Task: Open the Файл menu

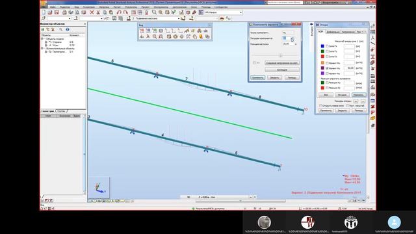Action: 53,7
